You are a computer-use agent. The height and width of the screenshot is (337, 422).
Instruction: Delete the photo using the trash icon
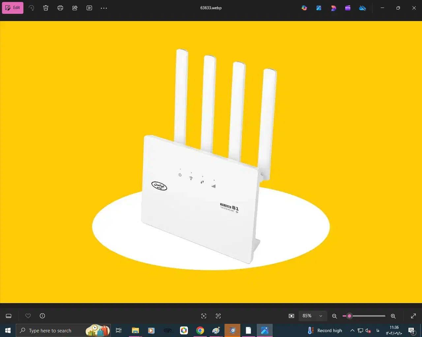click(x=46, y=8)
